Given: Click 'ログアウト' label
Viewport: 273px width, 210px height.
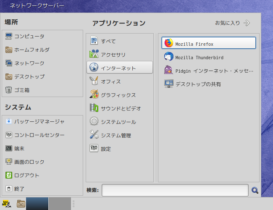Looking at the screenshot, I should coord(27,175).
